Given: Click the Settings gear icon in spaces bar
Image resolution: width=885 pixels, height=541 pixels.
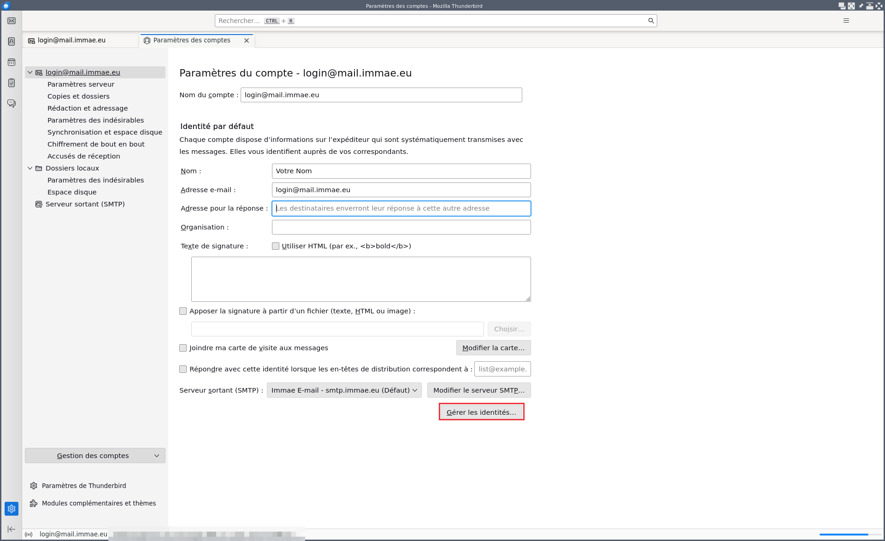Looking at the screenshot, I should point(12,509).
